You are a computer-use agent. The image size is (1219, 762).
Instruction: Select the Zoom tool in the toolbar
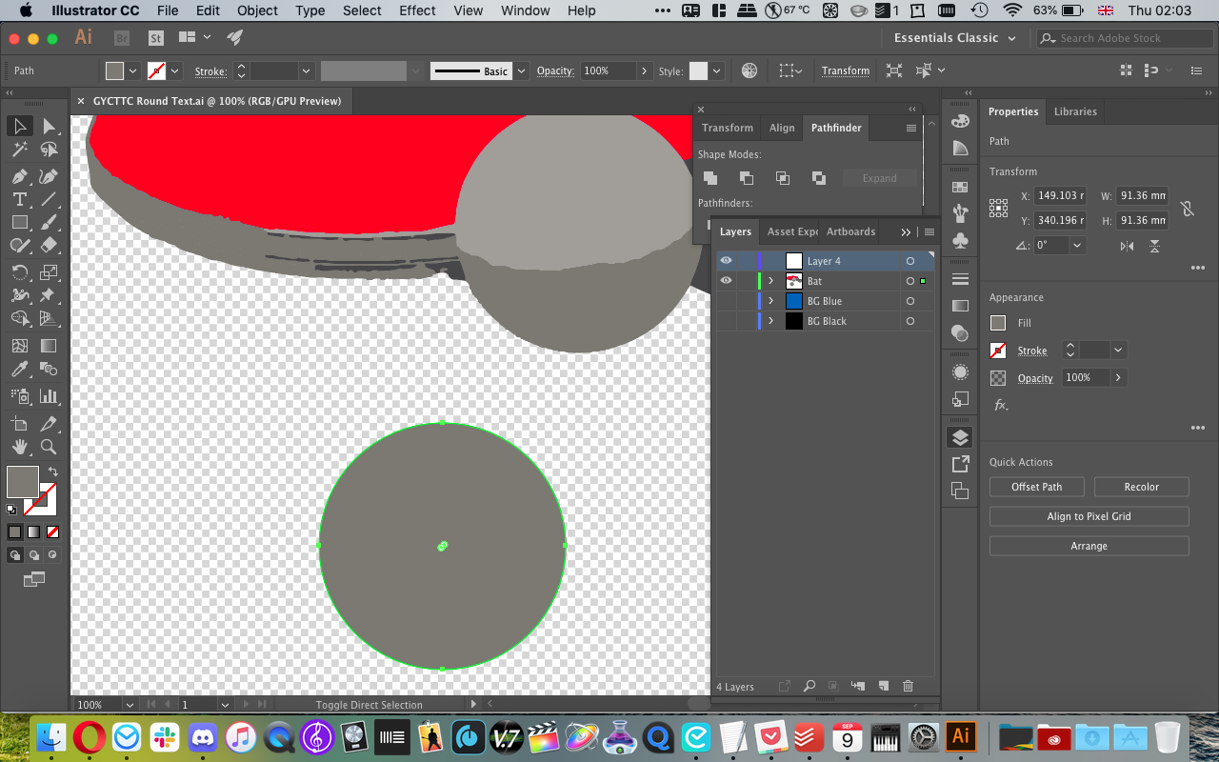(48, 446)
